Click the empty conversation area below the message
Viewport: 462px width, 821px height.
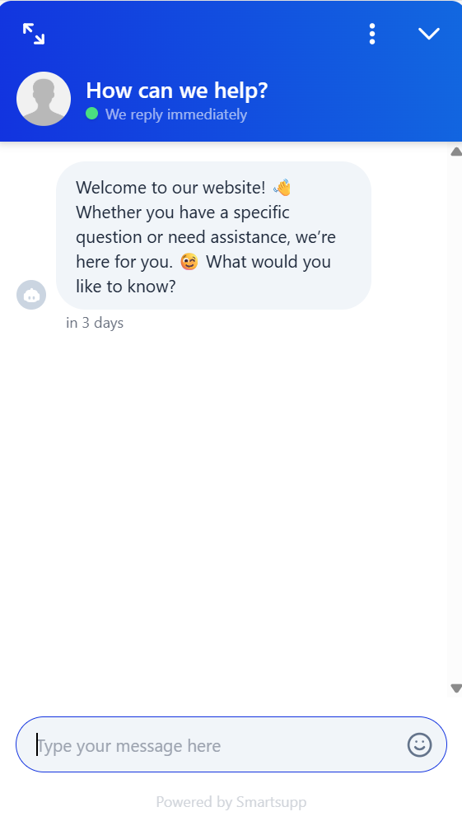(226, 502)
